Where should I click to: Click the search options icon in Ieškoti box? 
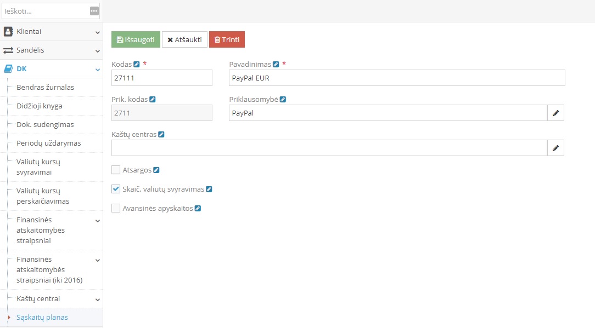tap(94, 11)
